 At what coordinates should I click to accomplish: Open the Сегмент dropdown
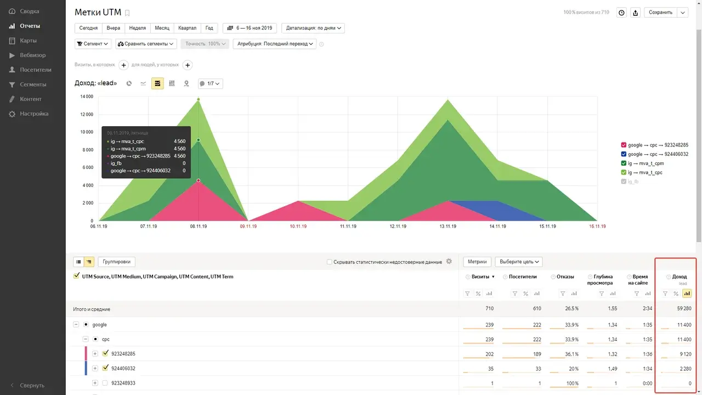[93, 44]
